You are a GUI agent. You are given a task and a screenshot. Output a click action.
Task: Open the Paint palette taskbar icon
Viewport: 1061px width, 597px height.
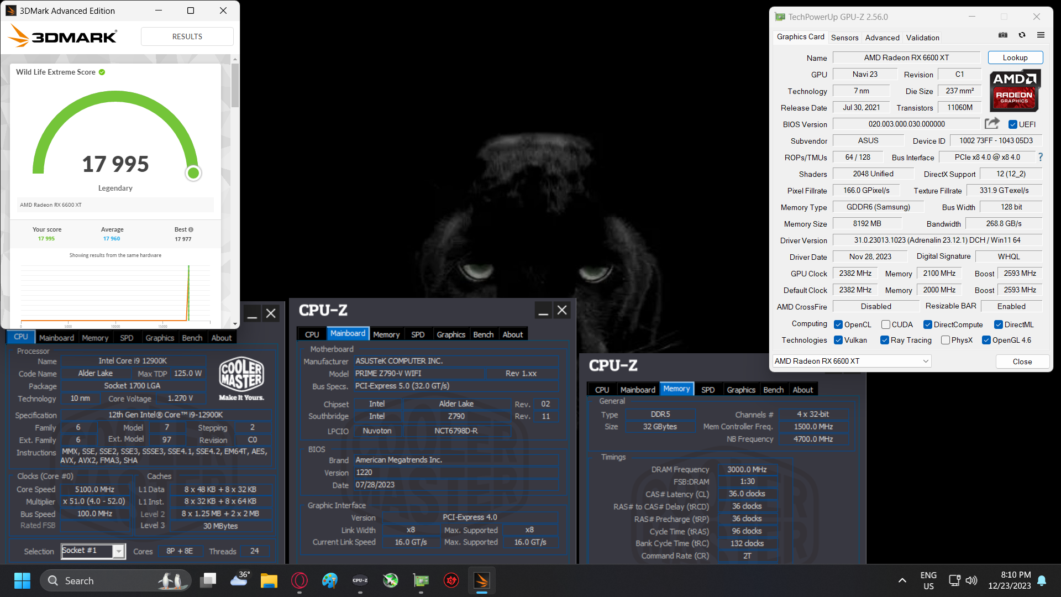[330, 580]
